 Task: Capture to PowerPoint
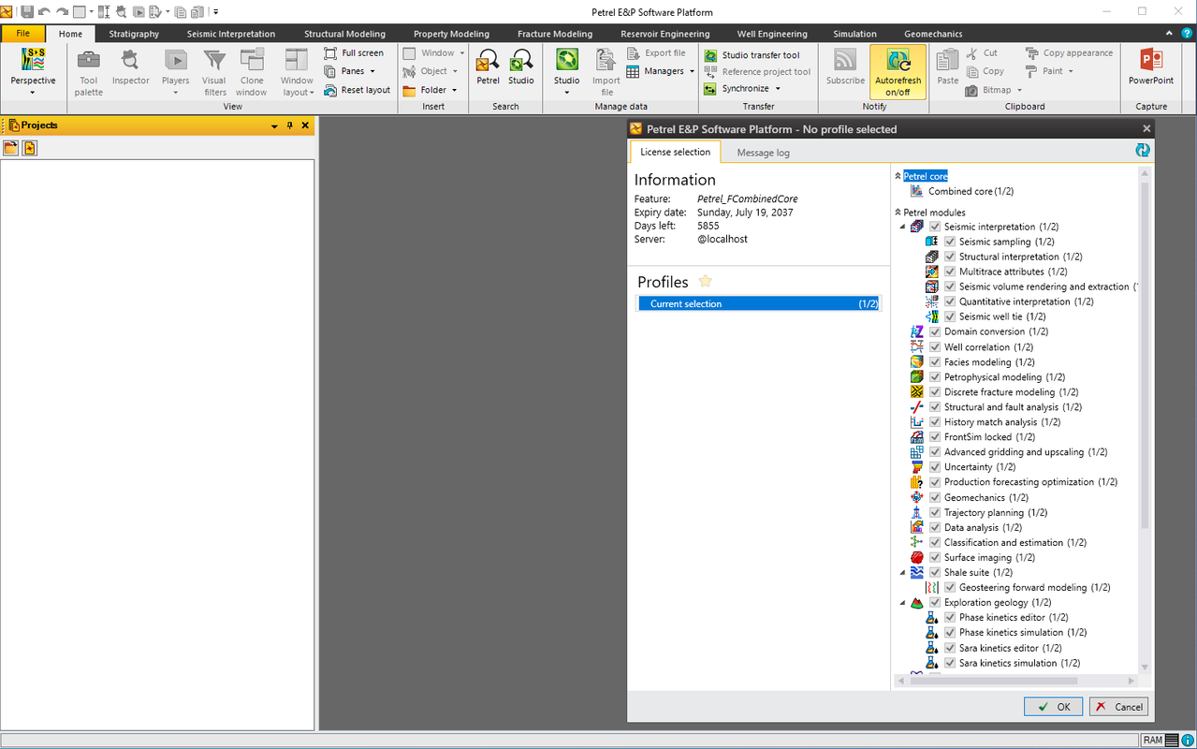point(1151,67)
